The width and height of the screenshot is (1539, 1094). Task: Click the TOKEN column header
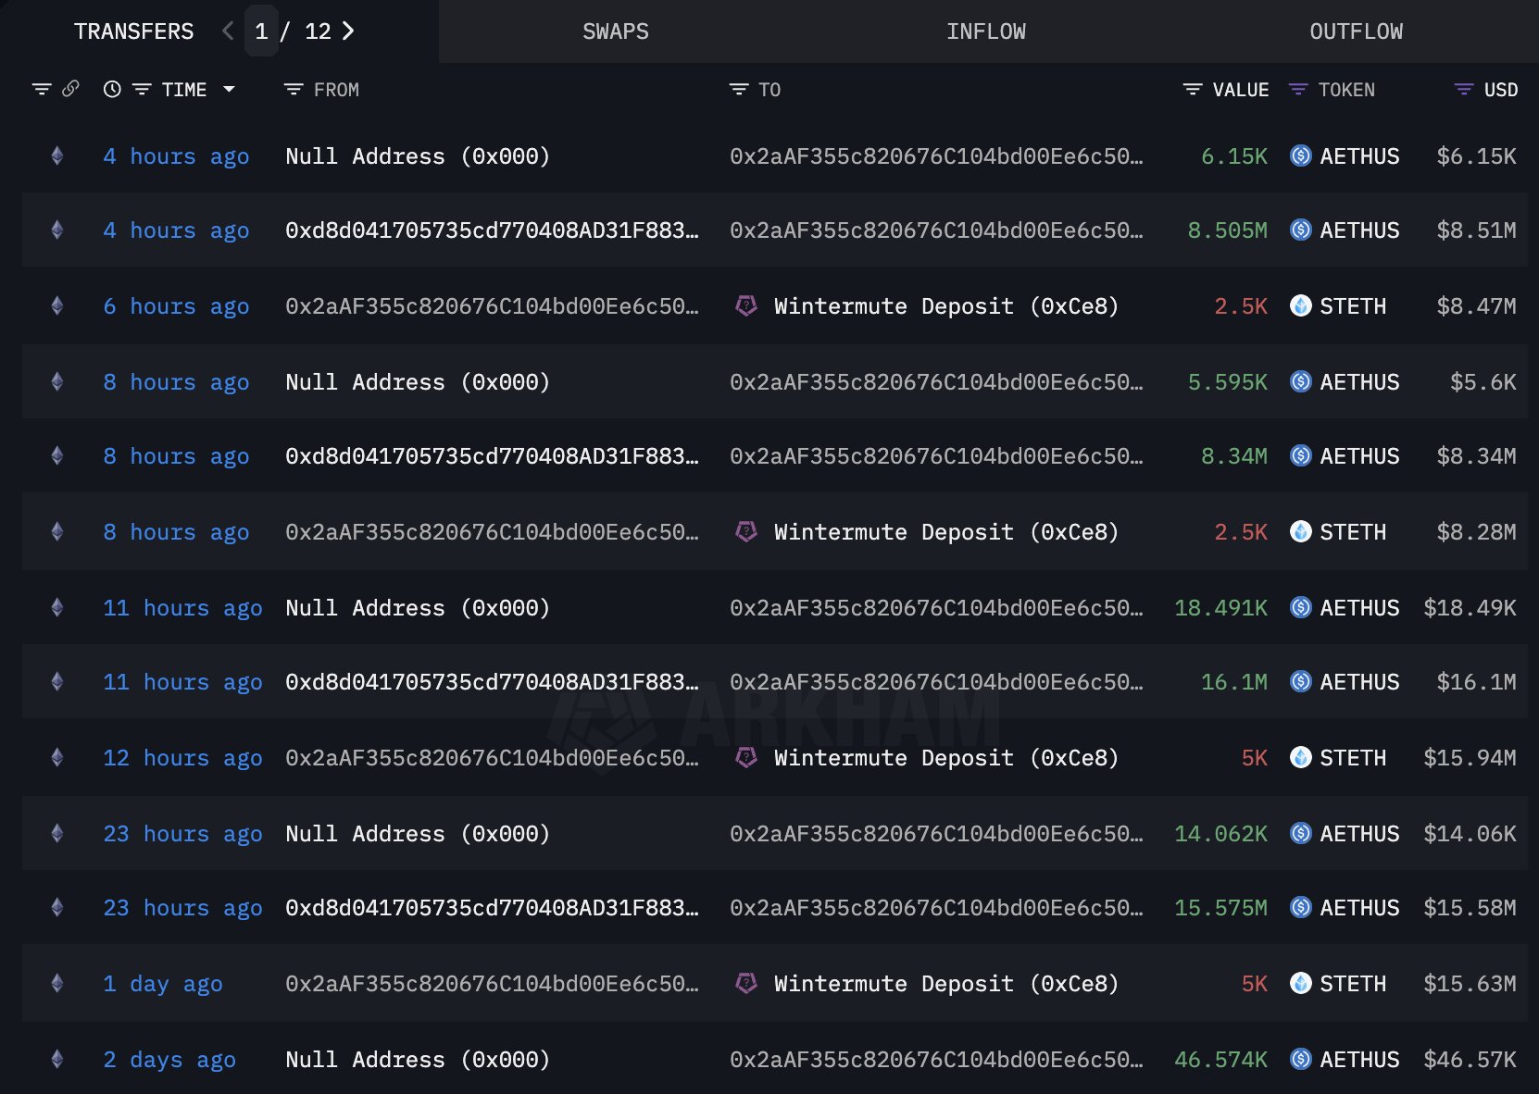[x=1346, y=90]
